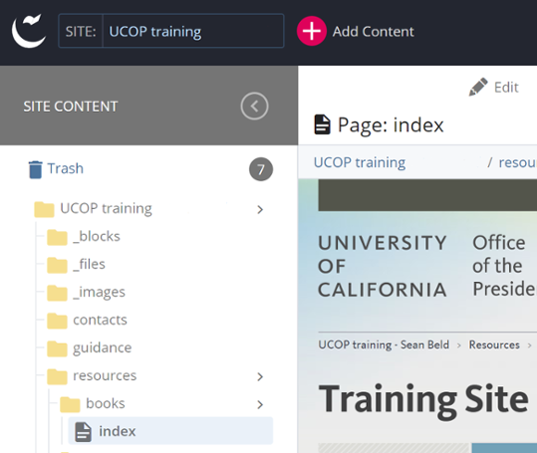Image resolution: width=537 pixels, height=453 pixels.
Task: Open the Trash link in site content
Action: pyautogui.click(x=65, y=168)
